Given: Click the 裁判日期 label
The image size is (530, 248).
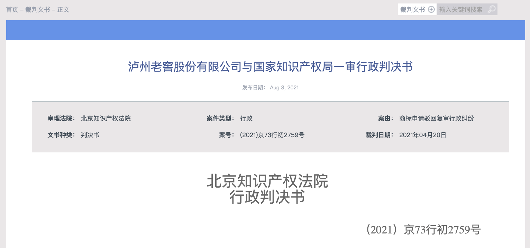Looking at the screenshot, I should pos(380,135).
